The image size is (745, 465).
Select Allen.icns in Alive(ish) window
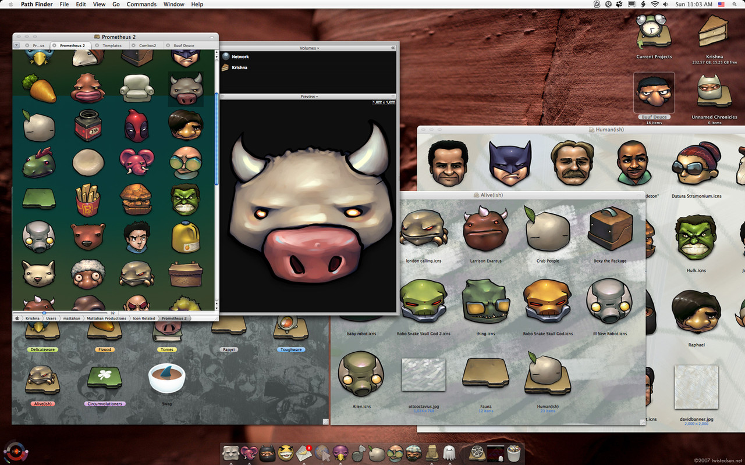(361, 375)
